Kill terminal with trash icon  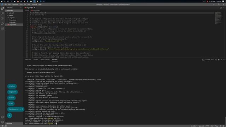[219, 60]
